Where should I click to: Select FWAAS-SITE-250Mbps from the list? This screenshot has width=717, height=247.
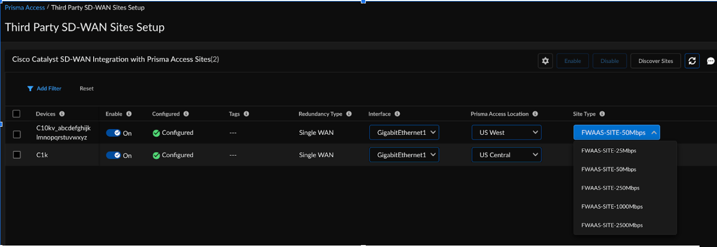tap(610, 188)
